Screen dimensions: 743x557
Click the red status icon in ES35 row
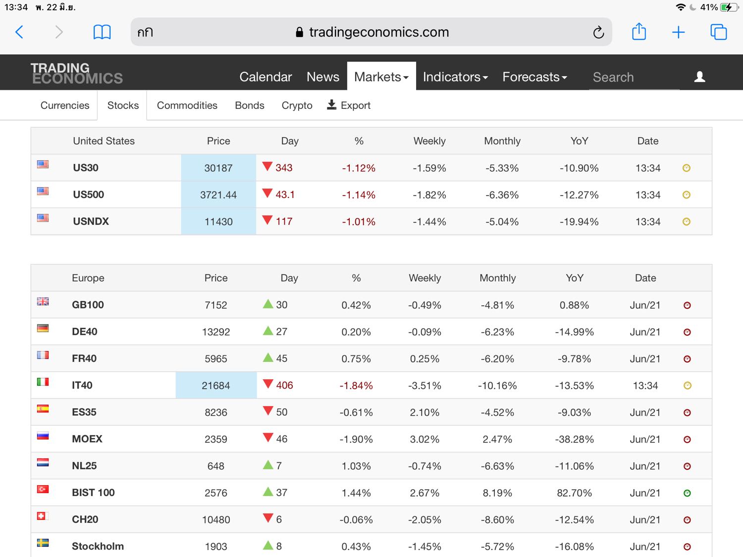pyautogui.click(x=687, y=412)
